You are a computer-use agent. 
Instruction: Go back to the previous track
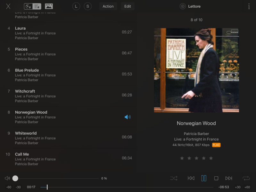[191, 178]
